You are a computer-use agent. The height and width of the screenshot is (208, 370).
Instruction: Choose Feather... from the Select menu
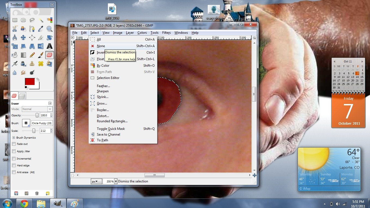(123, 86)
